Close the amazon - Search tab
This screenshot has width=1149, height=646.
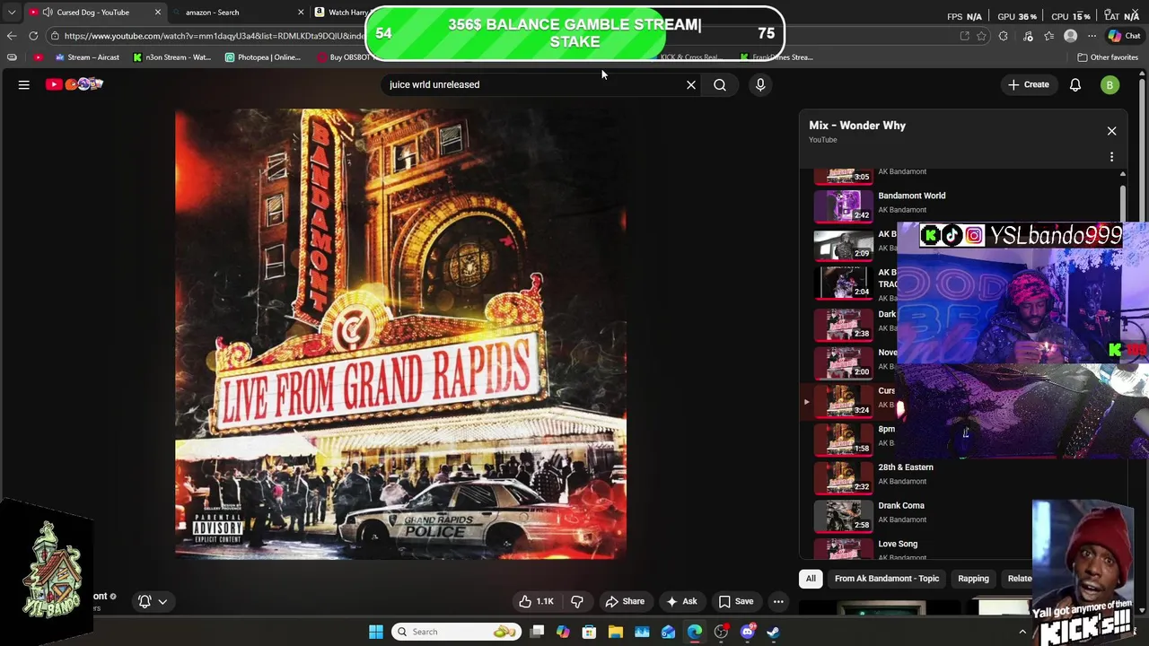click(x=301, y=13)
